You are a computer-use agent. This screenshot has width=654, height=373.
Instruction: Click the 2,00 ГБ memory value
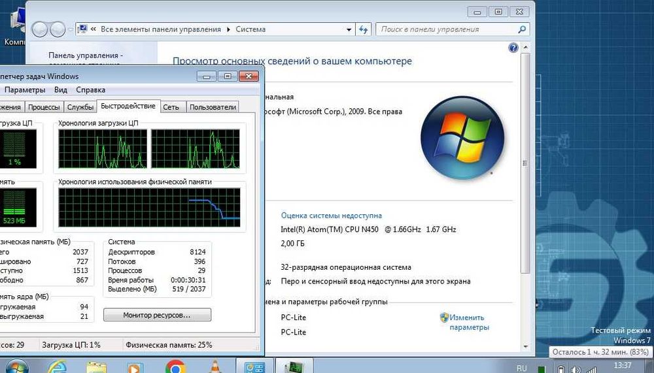pyautogui.click(x=292, y=244)
